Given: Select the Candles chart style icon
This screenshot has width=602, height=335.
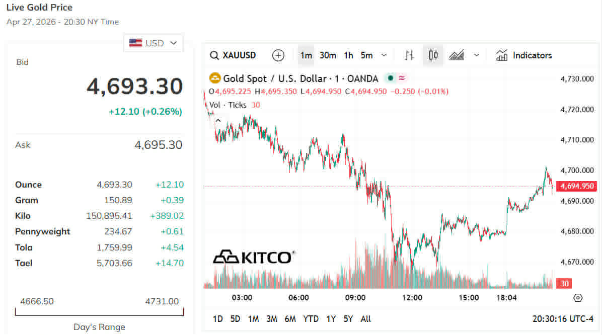Looking at the screenshot, I should pos(433,55).
